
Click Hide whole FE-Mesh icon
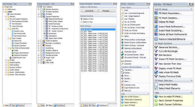click(156, 72)
